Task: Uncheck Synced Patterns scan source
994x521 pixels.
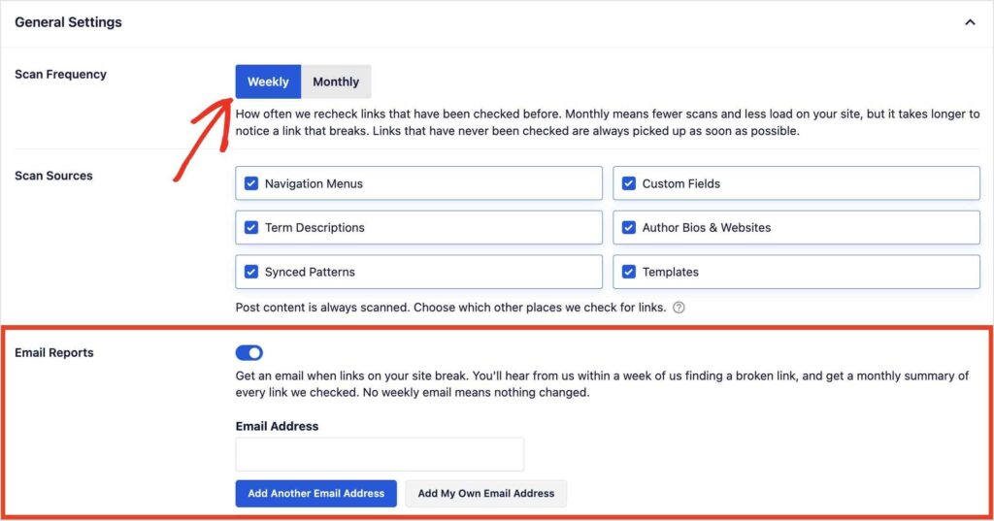Action: click(x=251, y=272)
